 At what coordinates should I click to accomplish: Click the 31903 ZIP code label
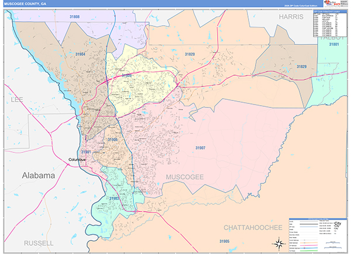(114, 199)
